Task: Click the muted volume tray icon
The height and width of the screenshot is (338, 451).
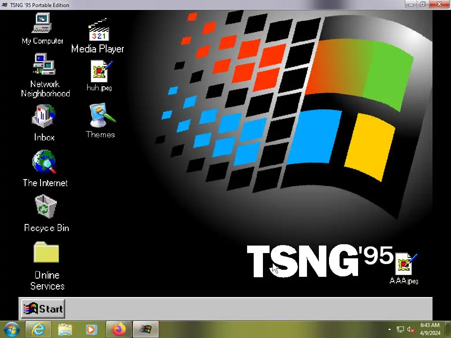Action: click(410, 329)
